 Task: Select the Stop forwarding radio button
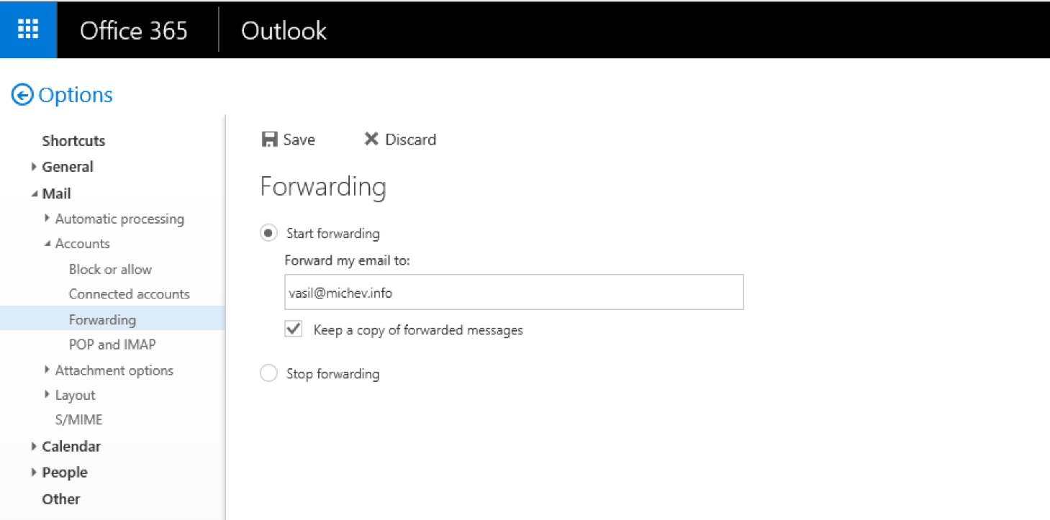click(268, 373)
